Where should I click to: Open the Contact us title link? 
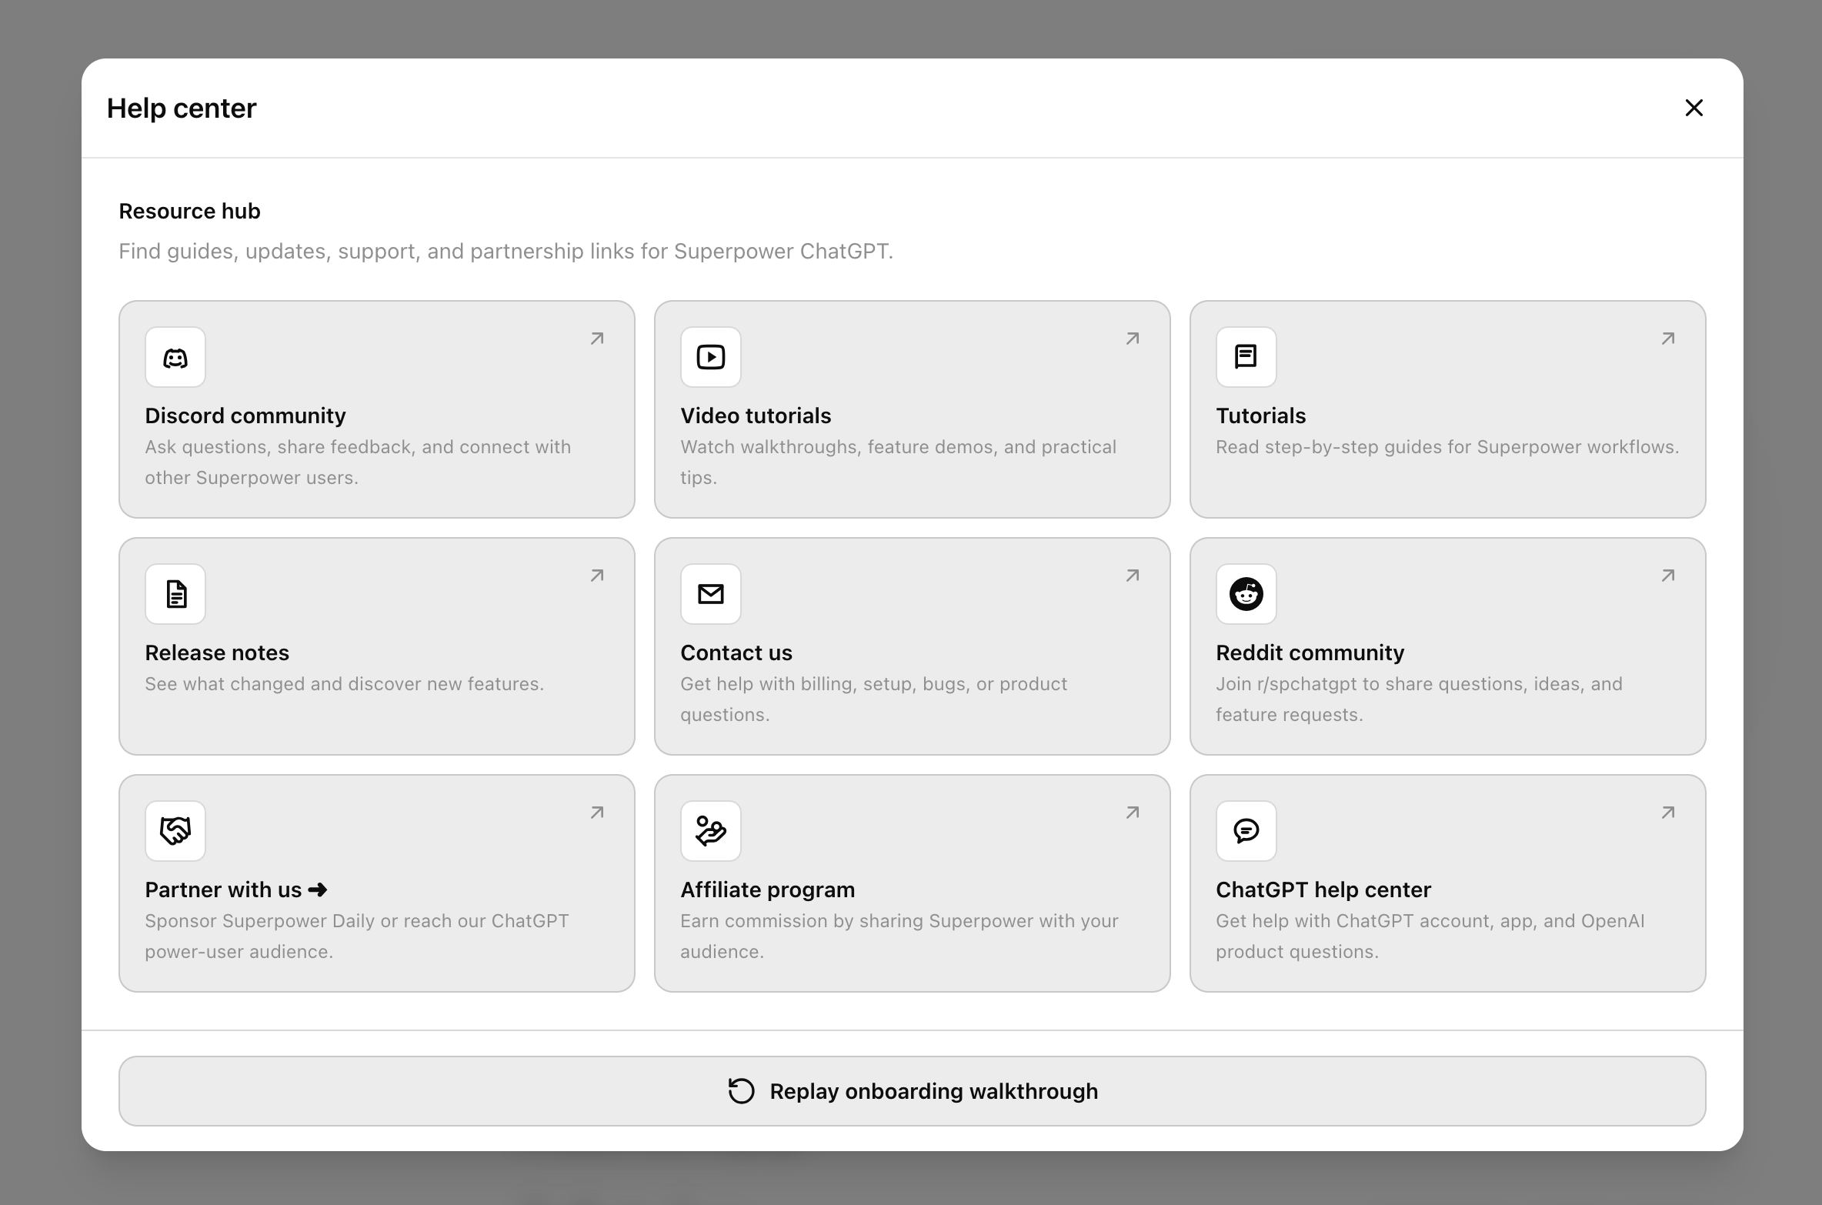click(736, 653)
